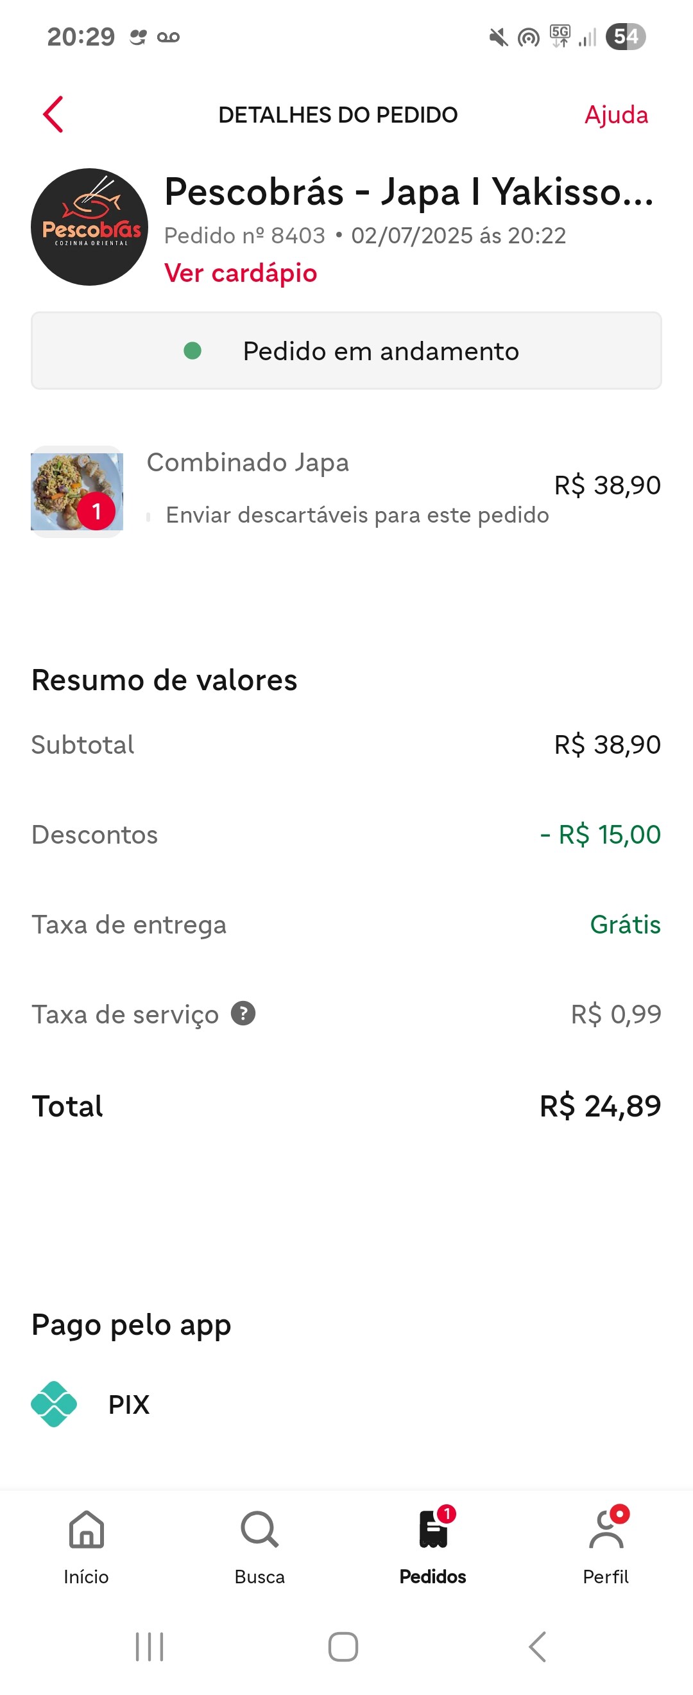Tap the Pedido em andamento status button

pos(346,351)
